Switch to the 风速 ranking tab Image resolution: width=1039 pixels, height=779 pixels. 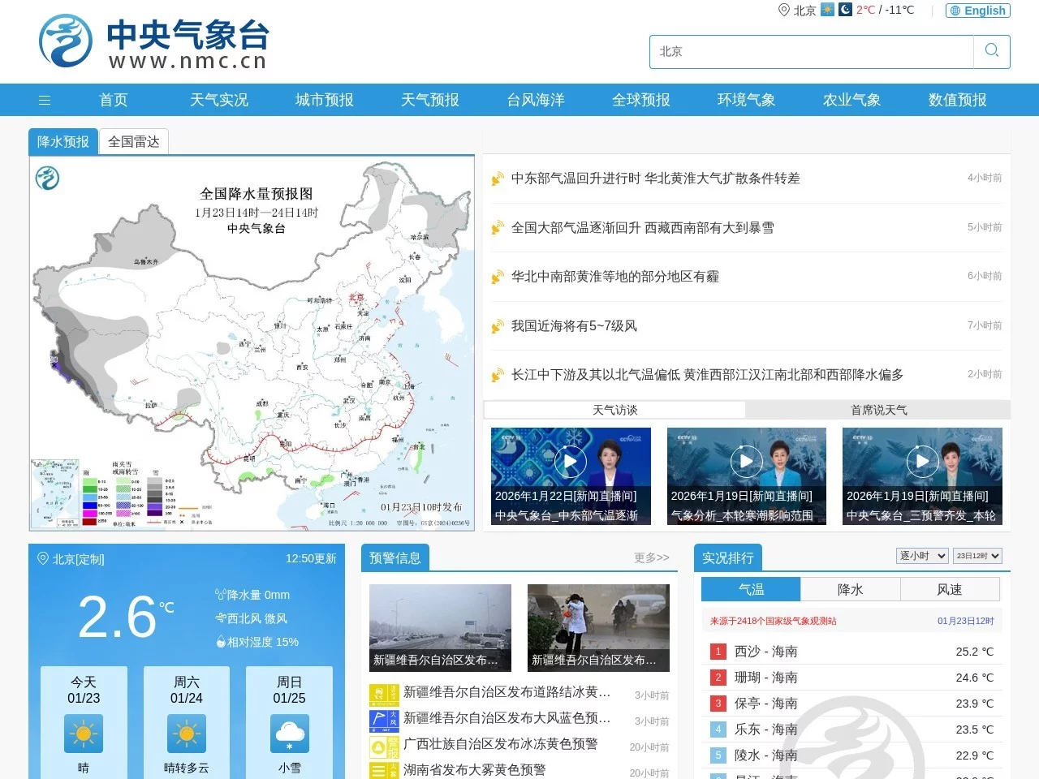pyautogui.click(x=951, y=589)
